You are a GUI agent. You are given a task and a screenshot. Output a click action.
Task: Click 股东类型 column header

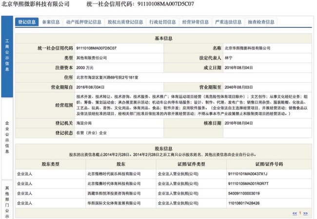(51, 164)
